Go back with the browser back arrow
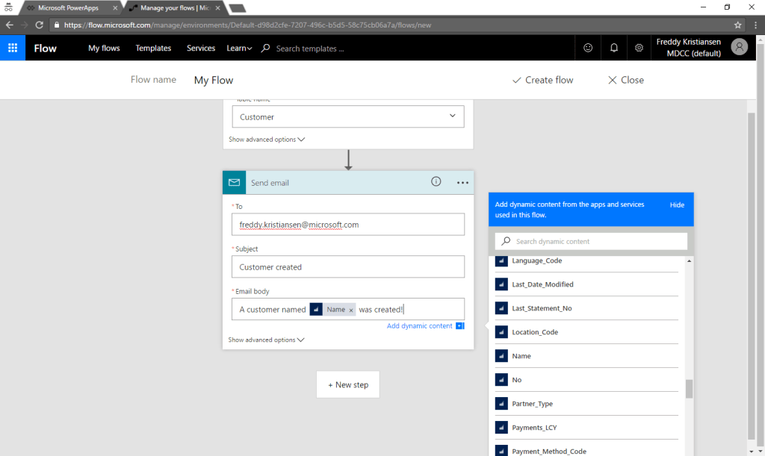Image resolution: width=765 pixels, height=456 pixels. [x=10, y=25]
